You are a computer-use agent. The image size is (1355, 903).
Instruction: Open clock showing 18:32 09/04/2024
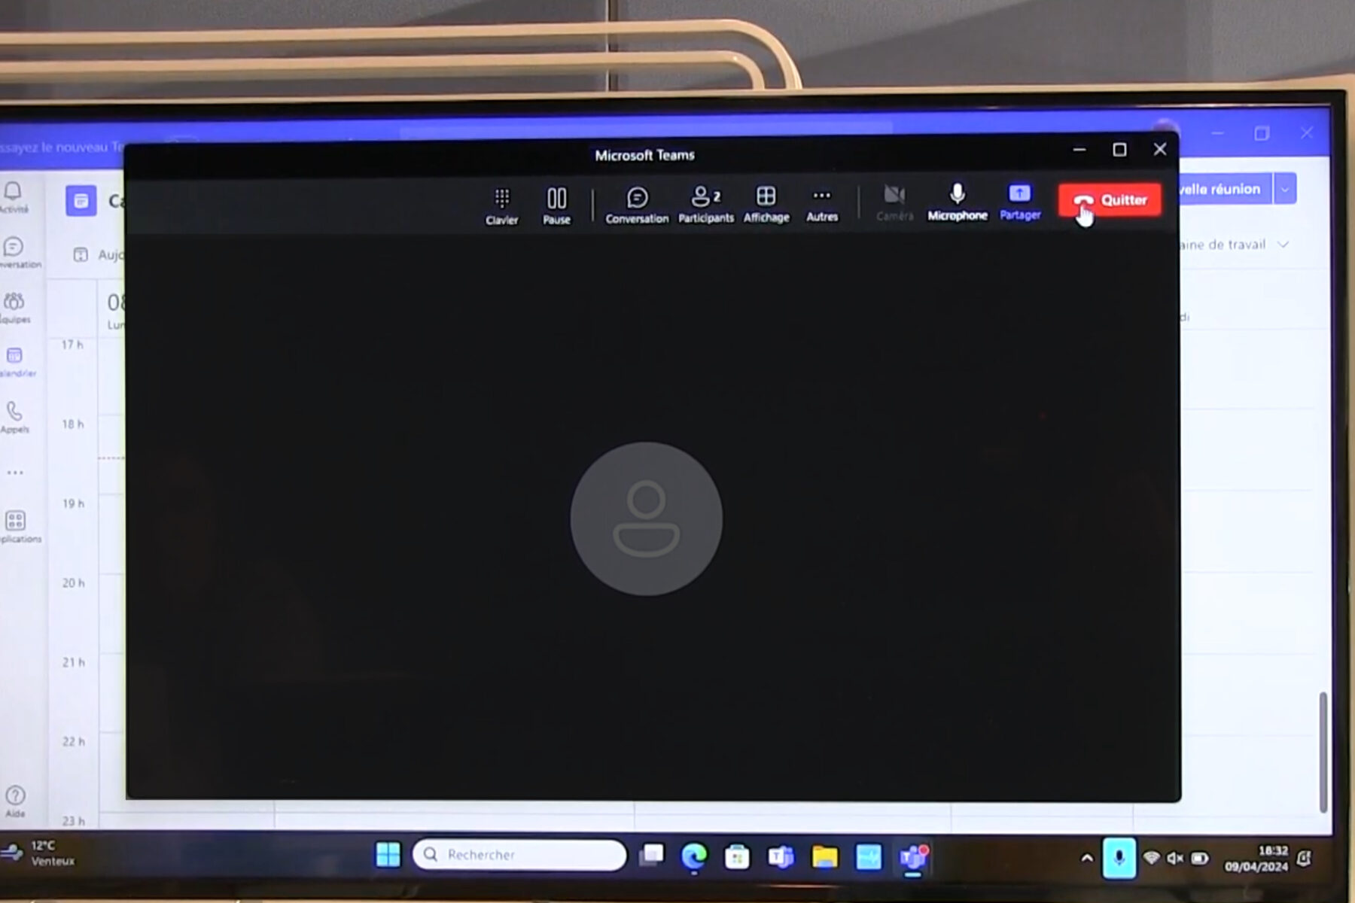pyautogui.click(x=1256, y=859)
